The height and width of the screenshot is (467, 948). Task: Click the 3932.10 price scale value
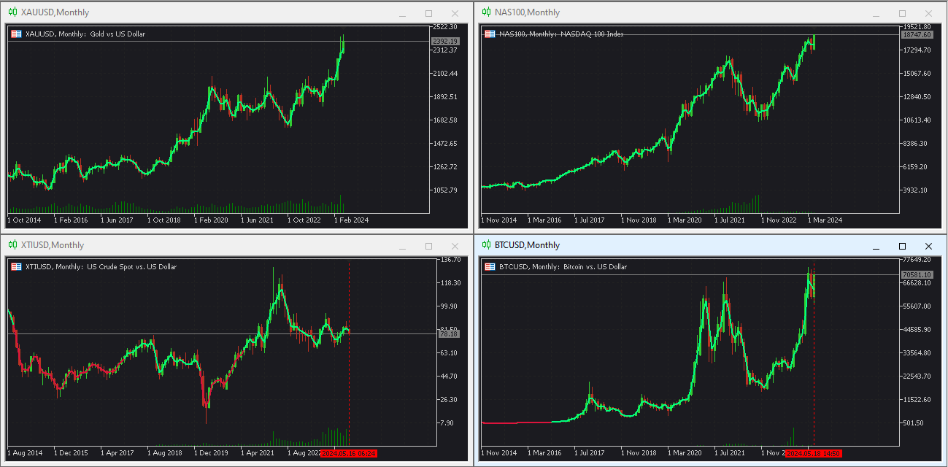coord(917,190)
